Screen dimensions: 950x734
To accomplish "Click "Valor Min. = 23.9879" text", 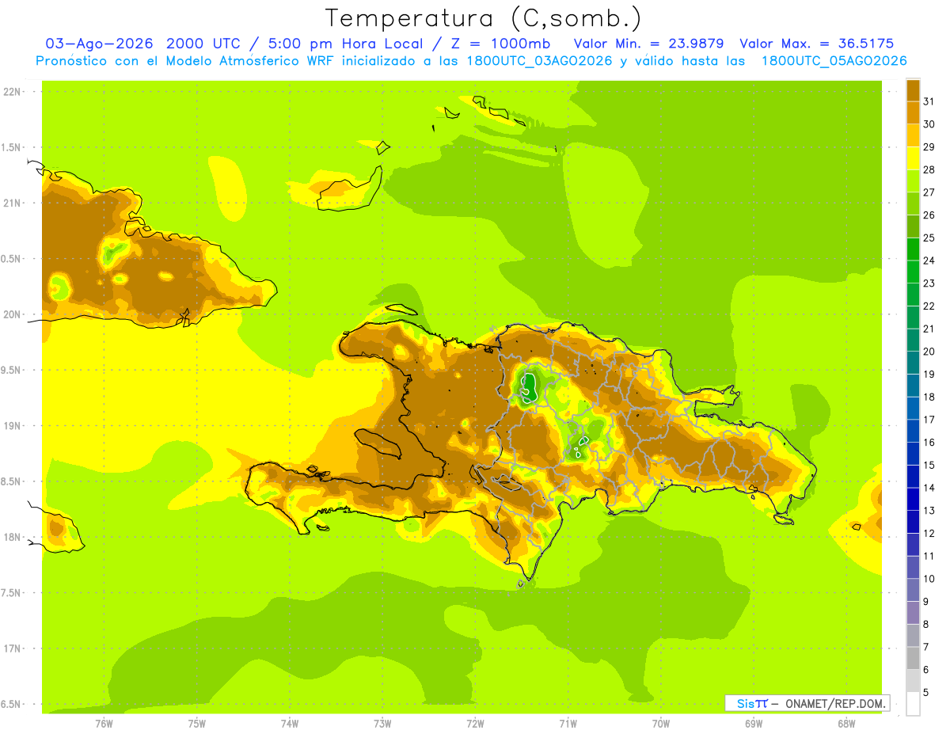I will point(649,44).
